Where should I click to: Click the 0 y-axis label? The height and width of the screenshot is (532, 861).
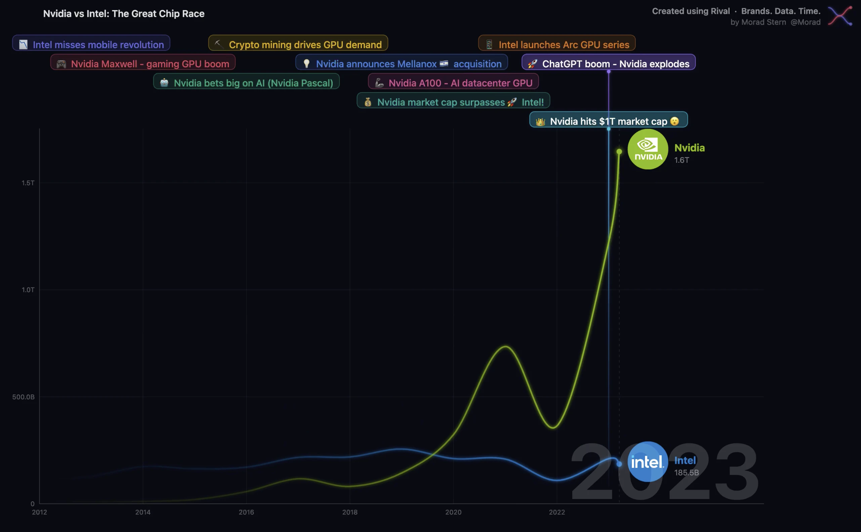coord(32,504)
